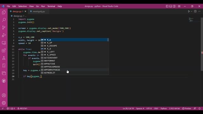Click the editor vertical scrollbar

tap(202, 44)
